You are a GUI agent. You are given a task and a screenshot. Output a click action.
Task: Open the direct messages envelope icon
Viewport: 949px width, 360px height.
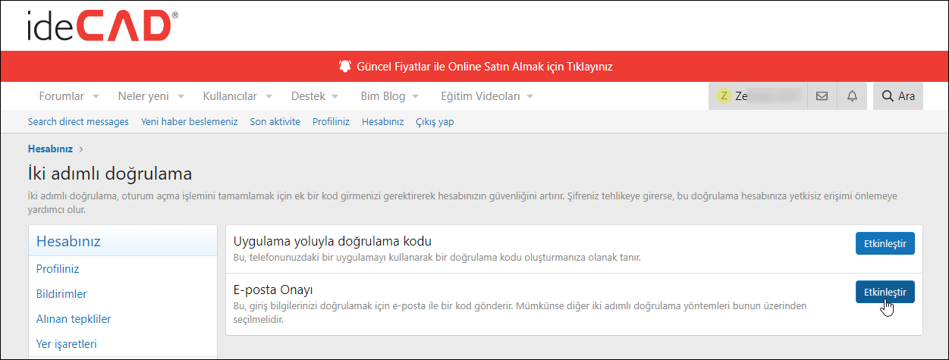click(822, 96)
